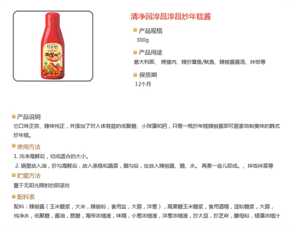Image resolution: width=289 pixels, height=228 pixels.
Task: Click the bullet icon beside 产品规格
Action: click(135, 30)
